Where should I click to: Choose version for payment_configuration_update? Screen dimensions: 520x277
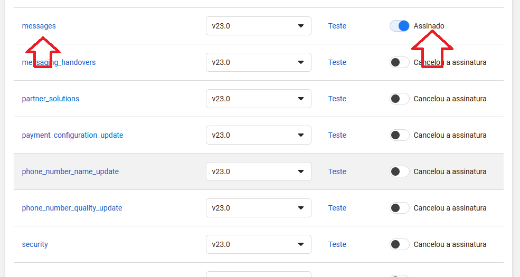click(x=258, y=135)
